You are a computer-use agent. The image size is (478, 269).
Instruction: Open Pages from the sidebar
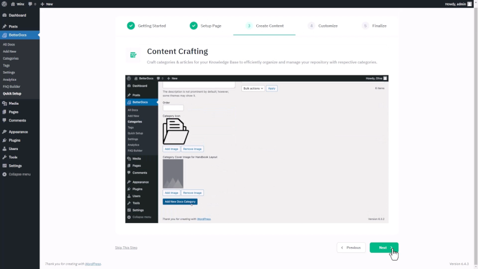(x=13, y=112)
